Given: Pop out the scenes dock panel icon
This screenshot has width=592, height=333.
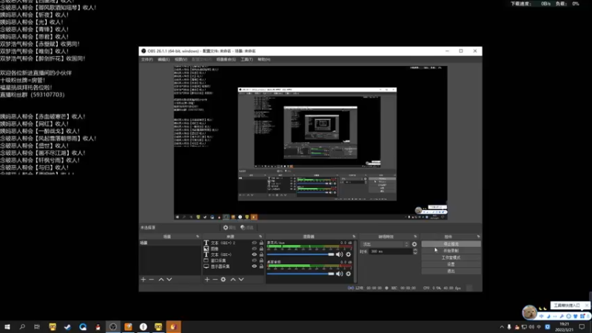Looking at the screenshot, I should coord(198,237).
